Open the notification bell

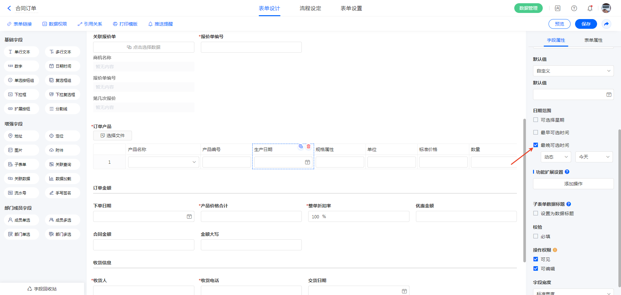pos(590,8)
